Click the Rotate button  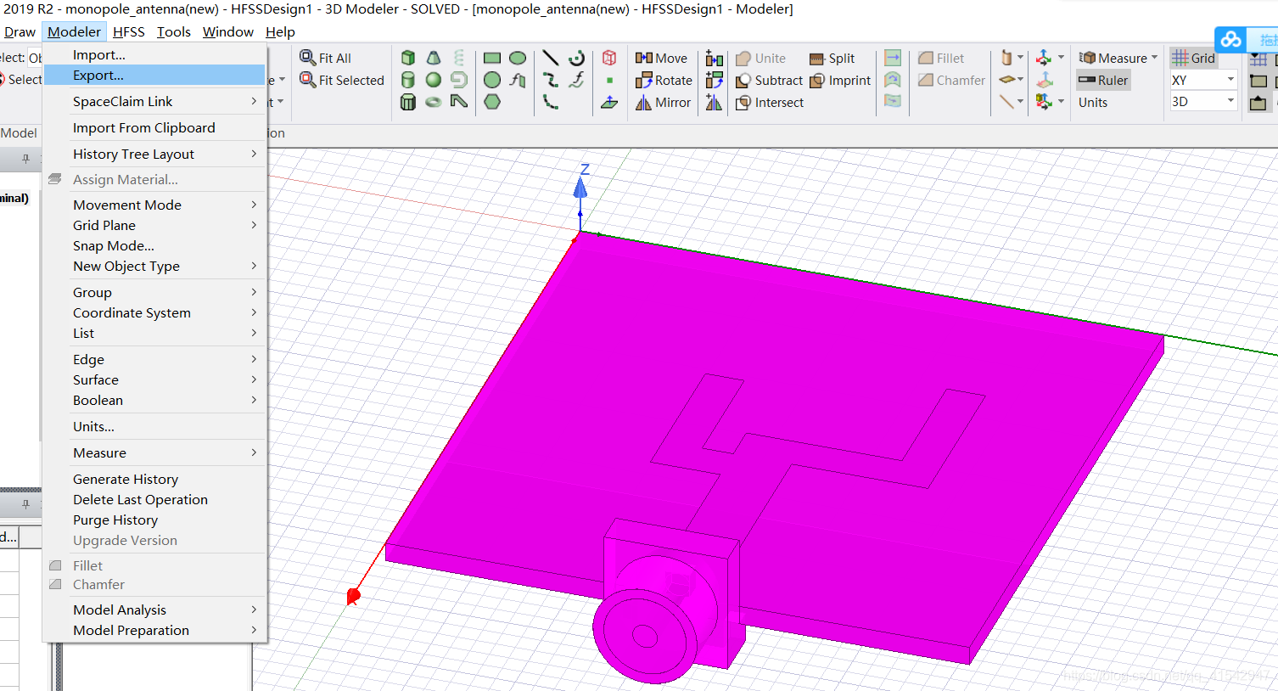pyautogui.click(x=664, y=80)
